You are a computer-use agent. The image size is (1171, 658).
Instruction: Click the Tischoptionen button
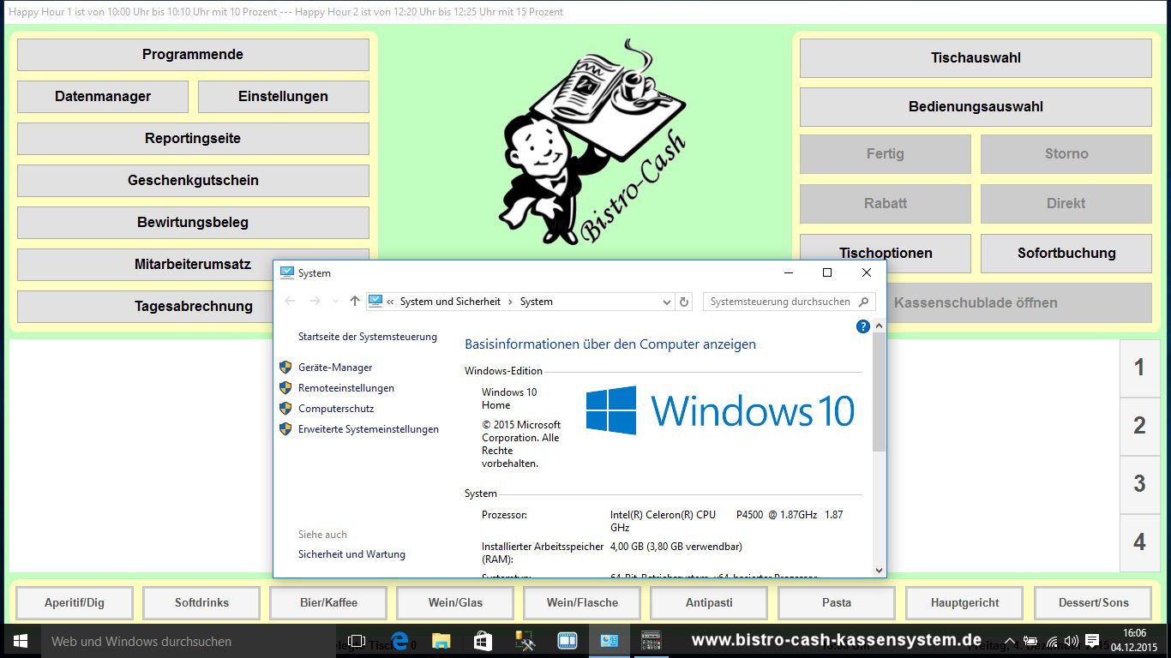(x=886, y=254)
